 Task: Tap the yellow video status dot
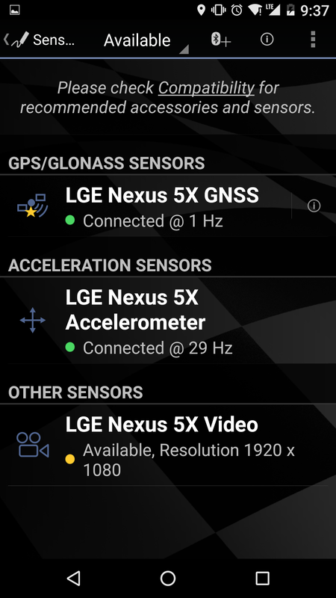69,459
